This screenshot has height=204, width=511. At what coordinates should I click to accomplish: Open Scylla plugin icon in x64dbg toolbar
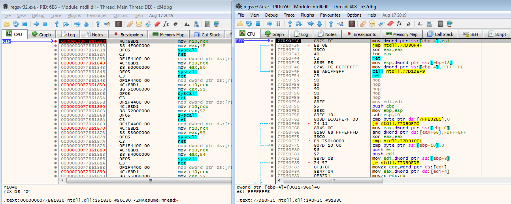[x=119, y=24]
